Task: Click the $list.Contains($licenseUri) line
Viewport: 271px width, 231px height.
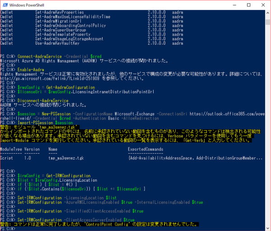Action: [81, 189]
